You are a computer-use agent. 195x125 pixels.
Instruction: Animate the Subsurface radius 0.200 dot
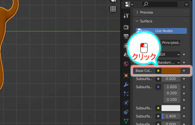pyautogui.click(x=184, y=93)
